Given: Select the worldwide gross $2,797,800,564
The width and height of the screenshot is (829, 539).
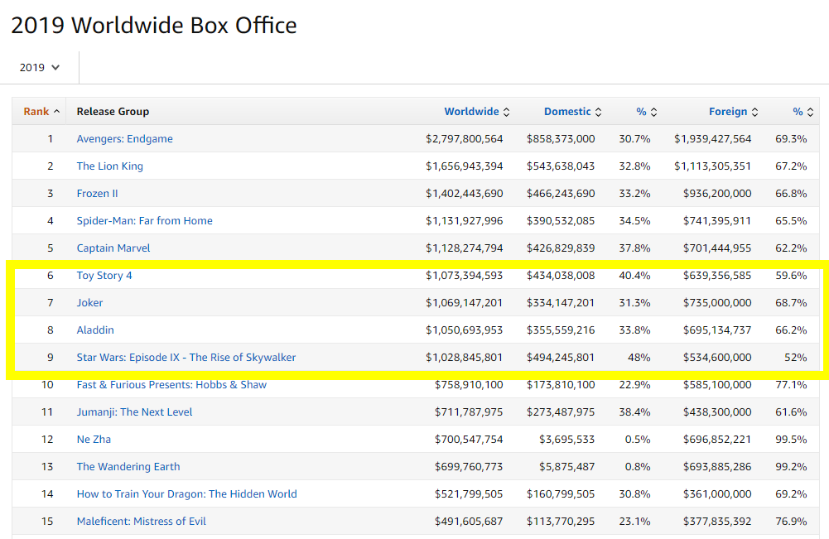Looking at the screenshot, I should (x=465, y=139).
